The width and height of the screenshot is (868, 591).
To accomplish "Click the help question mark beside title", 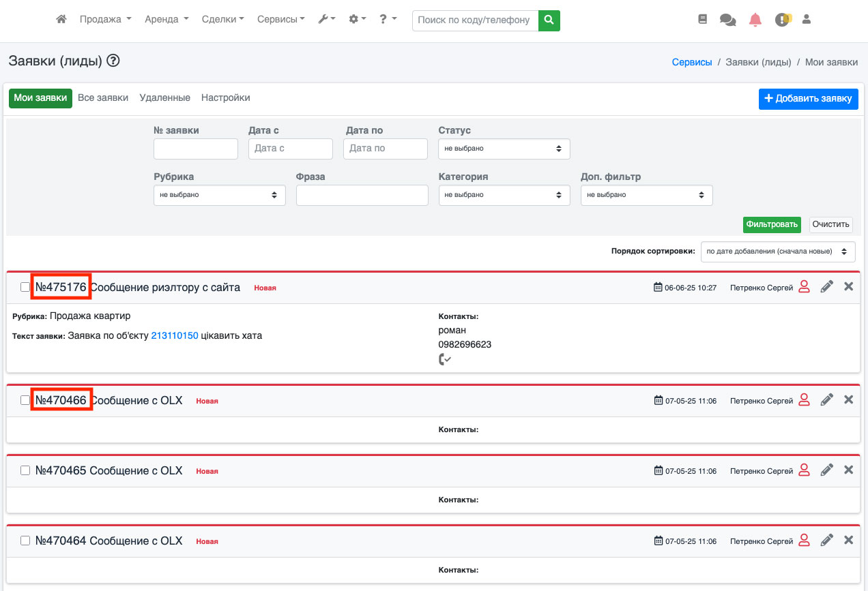I will (113, 61).
